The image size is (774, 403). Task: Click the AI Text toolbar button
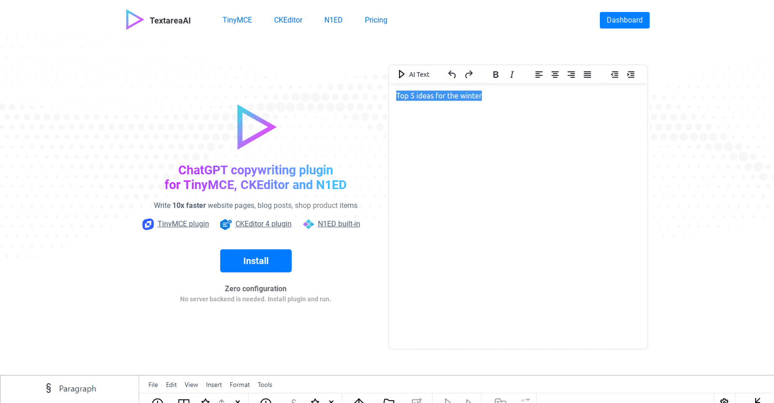pyautogui.click(x=414, y=74)
